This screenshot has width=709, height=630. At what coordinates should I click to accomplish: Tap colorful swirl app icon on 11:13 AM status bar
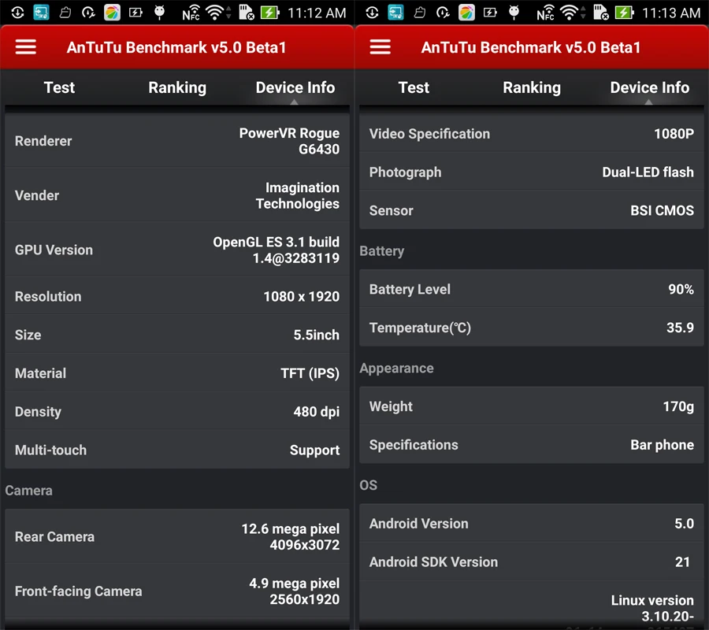tap(466, 13)
